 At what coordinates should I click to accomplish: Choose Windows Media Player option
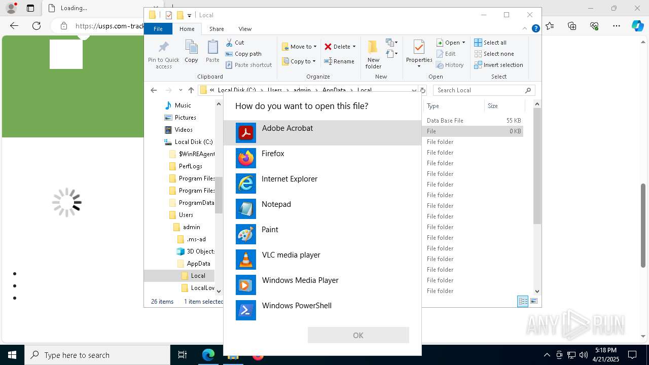322,285
